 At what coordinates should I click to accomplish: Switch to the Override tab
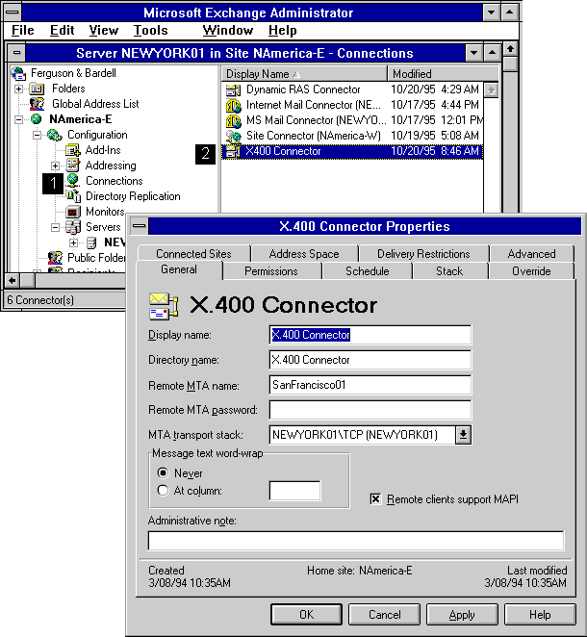tap(531, 271)
